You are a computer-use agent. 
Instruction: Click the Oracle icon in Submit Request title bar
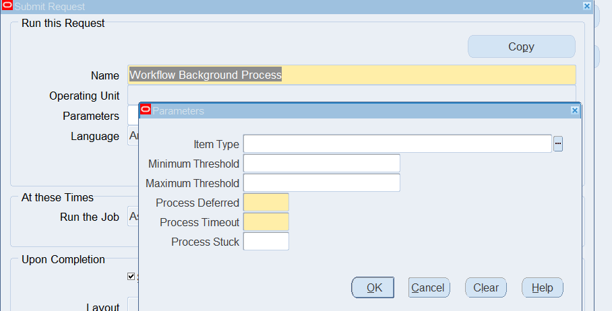click(7, 6)
